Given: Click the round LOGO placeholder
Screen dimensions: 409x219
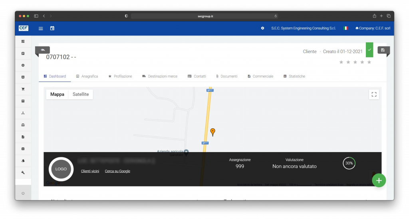Looking at the screenshot, I should click(x=61, y=169).
